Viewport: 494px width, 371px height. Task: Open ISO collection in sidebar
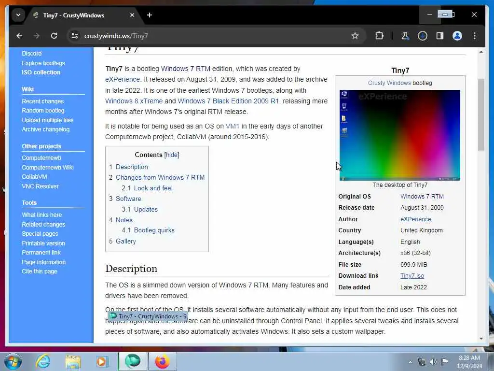coord(41,72)
